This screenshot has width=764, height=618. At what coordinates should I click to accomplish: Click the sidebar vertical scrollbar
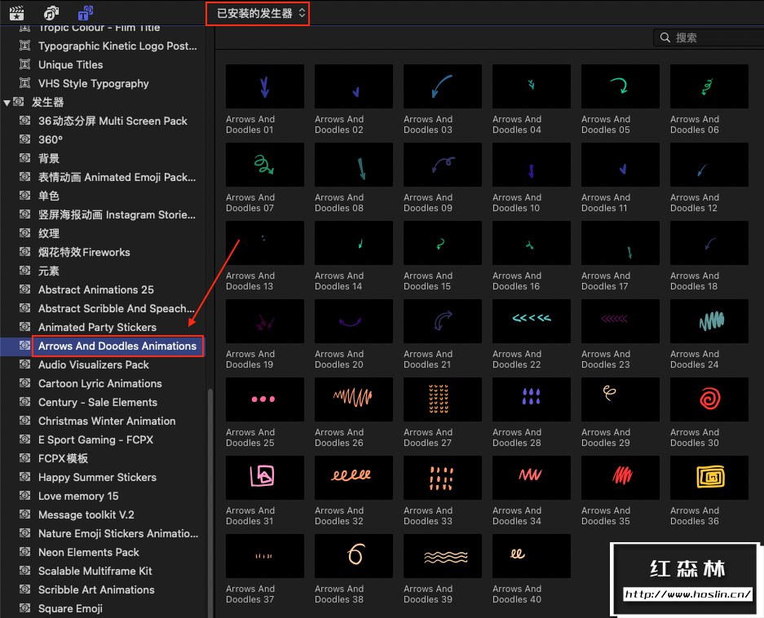[210, 502]
